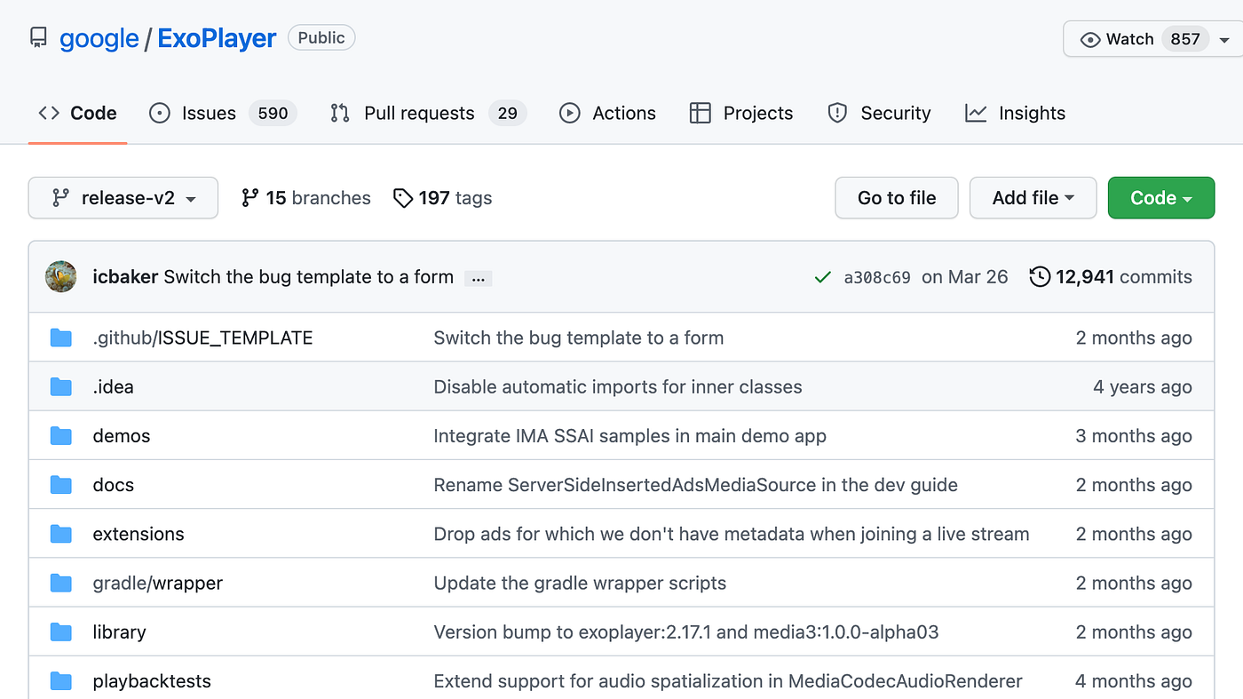This screenshot has width=1243, height=699.
Task: Switch to the Issues tab
Action: click(207, 113)
